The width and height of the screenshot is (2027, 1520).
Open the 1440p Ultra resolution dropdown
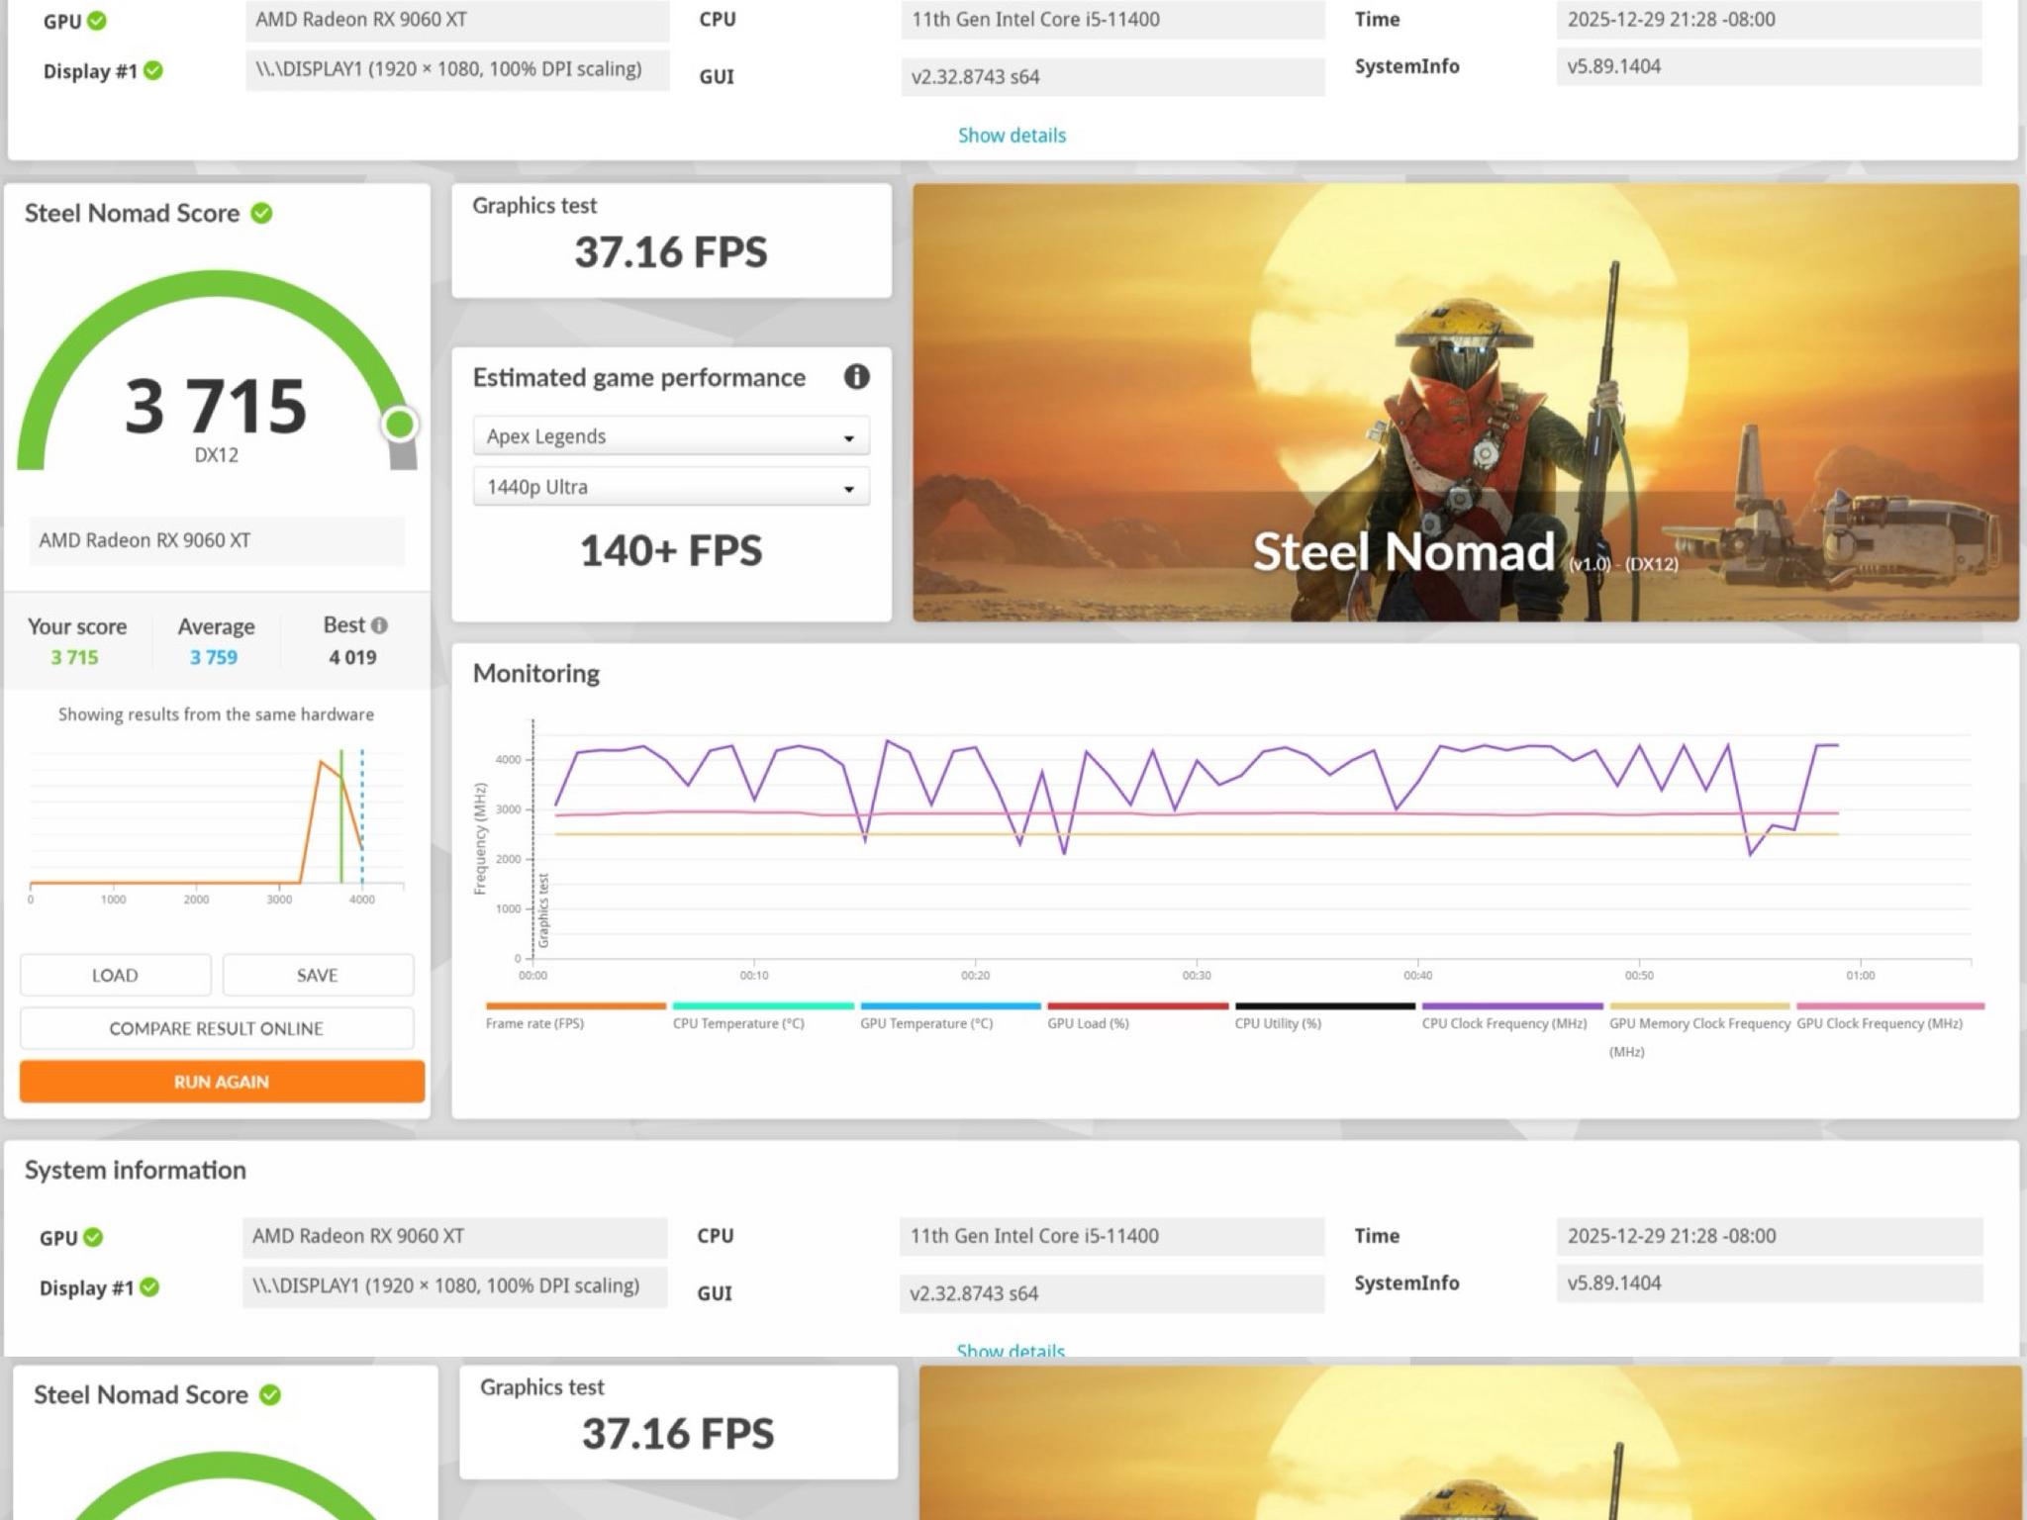tap(671, 487)
